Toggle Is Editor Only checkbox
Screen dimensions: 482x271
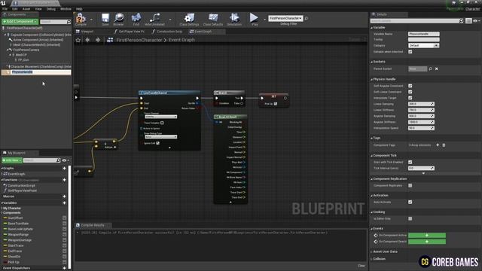point(410,218)
